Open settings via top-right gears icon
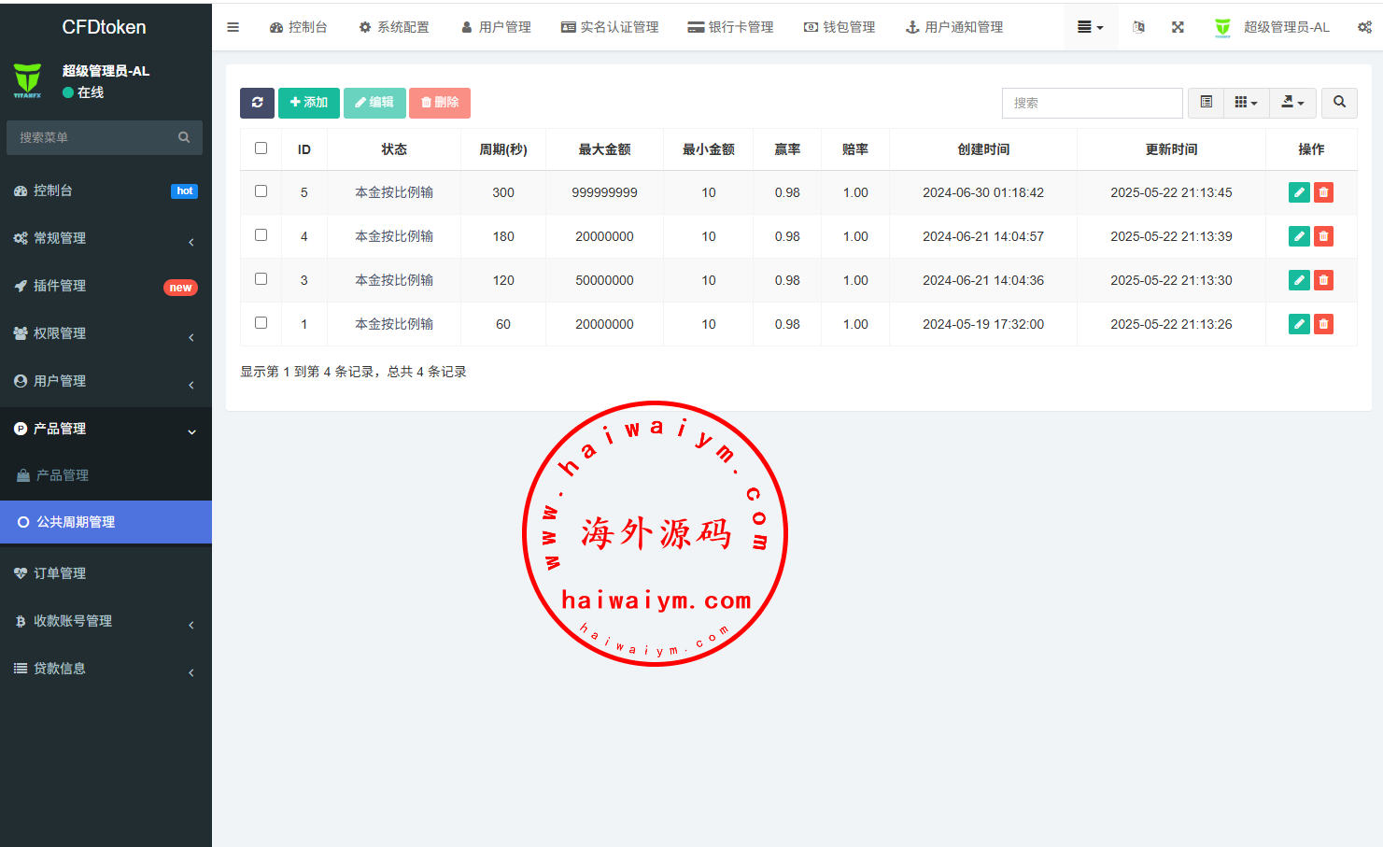This screenshot has width=1383, height=847. tap(1364, 27)
